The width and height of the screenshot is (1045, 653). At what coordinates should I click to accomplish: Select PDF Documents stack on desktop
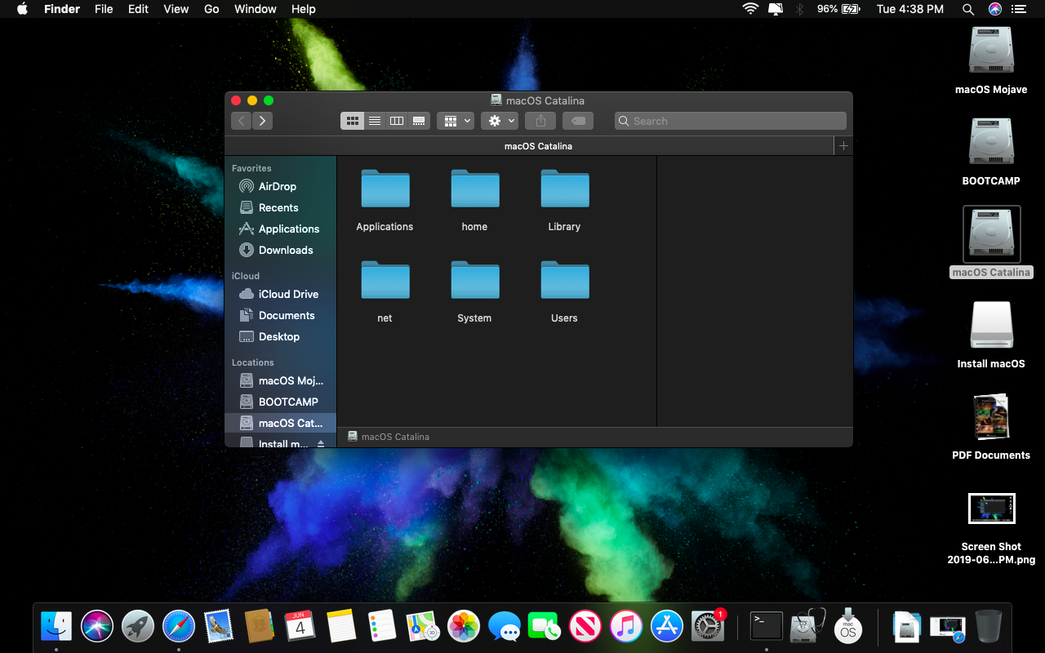pyautogui.click(x=991, y=426)
